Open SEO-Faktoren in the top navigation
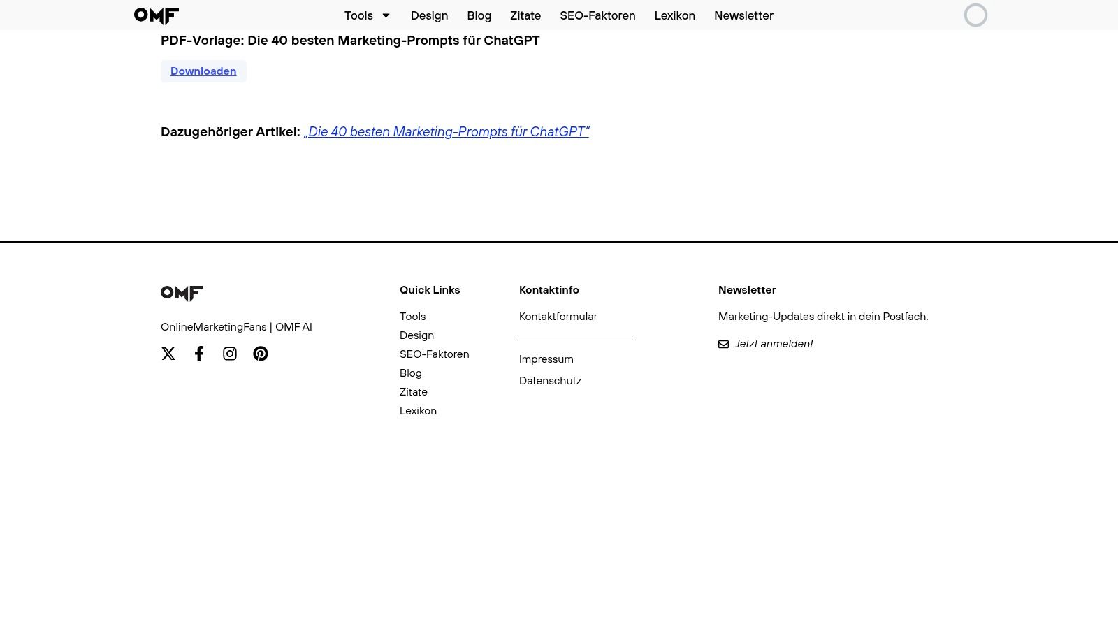The height and width of the screenshot is (629, 1118). (x=597, y=15)
